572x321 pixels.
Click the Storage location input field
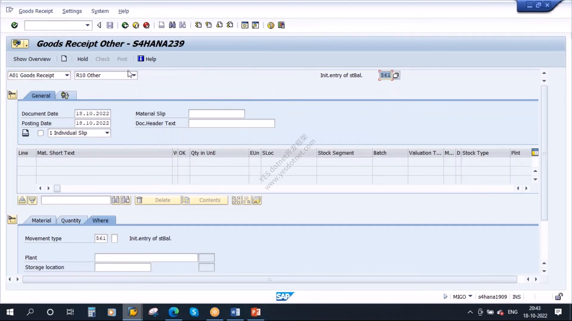(x=123, y=267)
